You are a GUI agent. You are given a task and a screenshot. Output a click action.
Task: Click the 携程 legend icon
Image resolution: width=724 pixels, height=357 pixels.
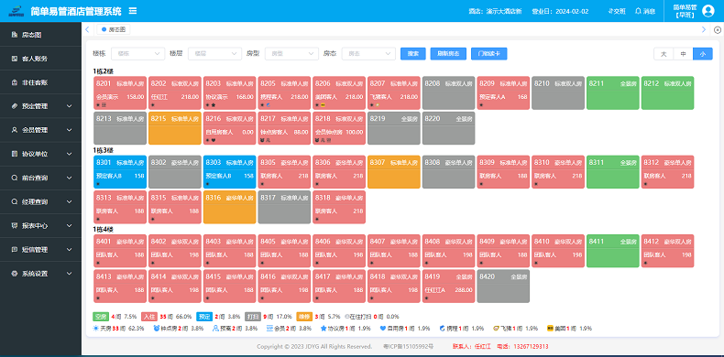443,329
